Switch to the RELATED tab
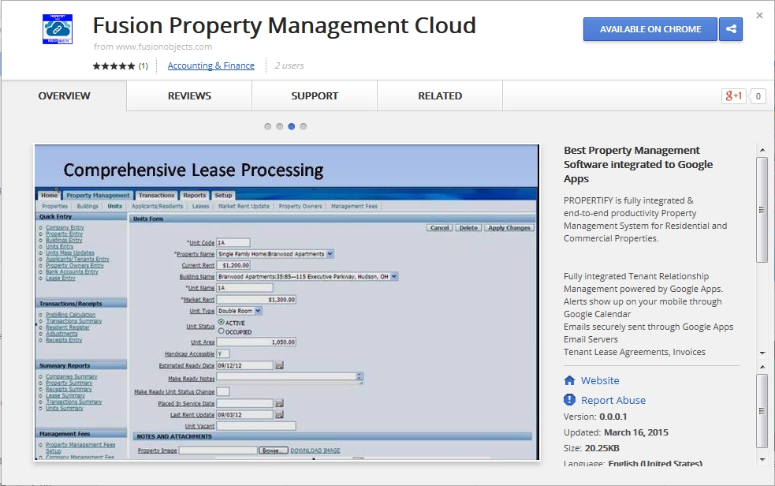Screen dimensions: 775x486 point(440,96)
